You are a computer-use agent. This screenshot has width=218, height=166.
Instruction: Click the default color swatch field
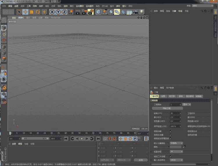coord(176,147)
